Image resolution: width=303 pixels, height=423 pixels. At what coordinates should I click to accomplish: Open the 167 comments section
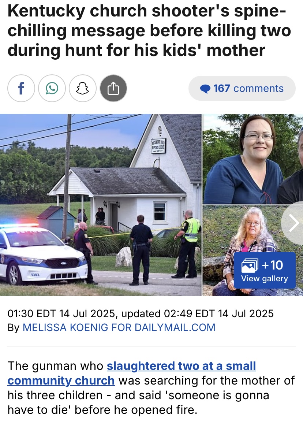tap(242, 88)
